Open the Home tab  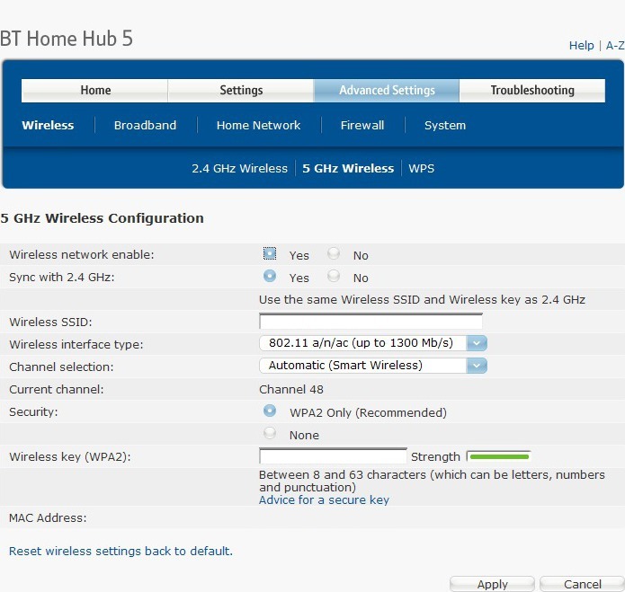click(94, 91)
